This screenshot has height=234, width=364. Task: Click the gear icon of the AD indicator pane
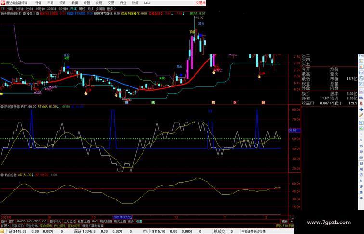pos(2,175)
